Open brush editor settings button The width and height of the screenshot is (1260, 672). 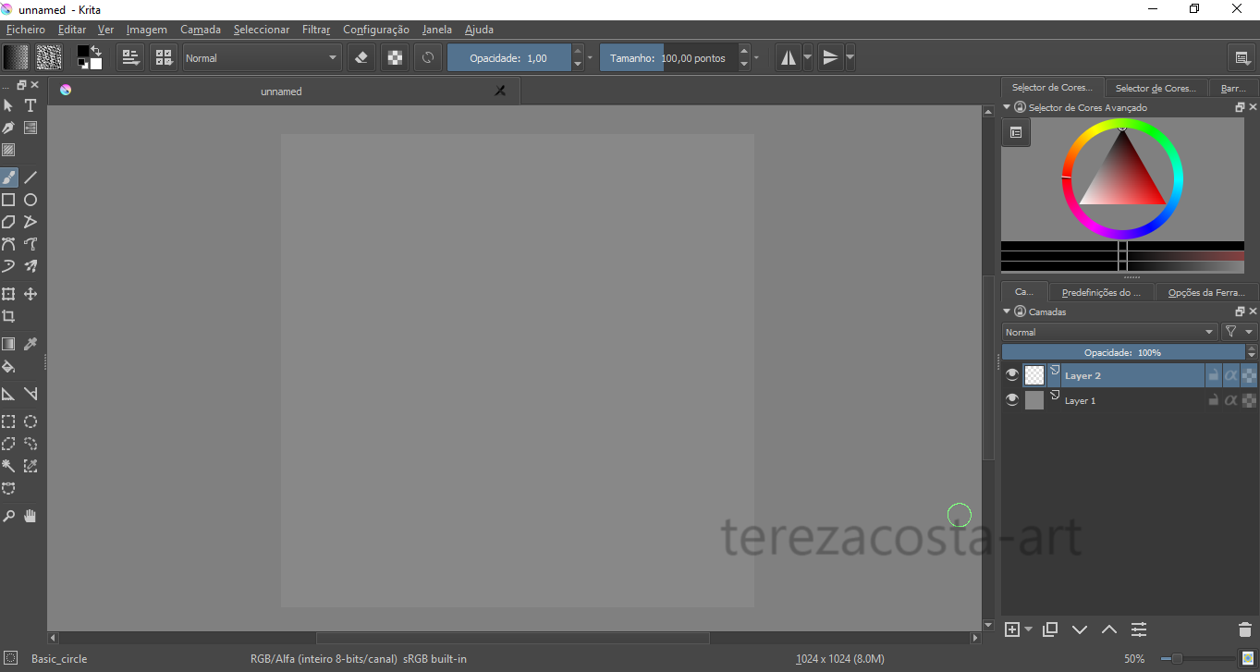tap(130, 57)
